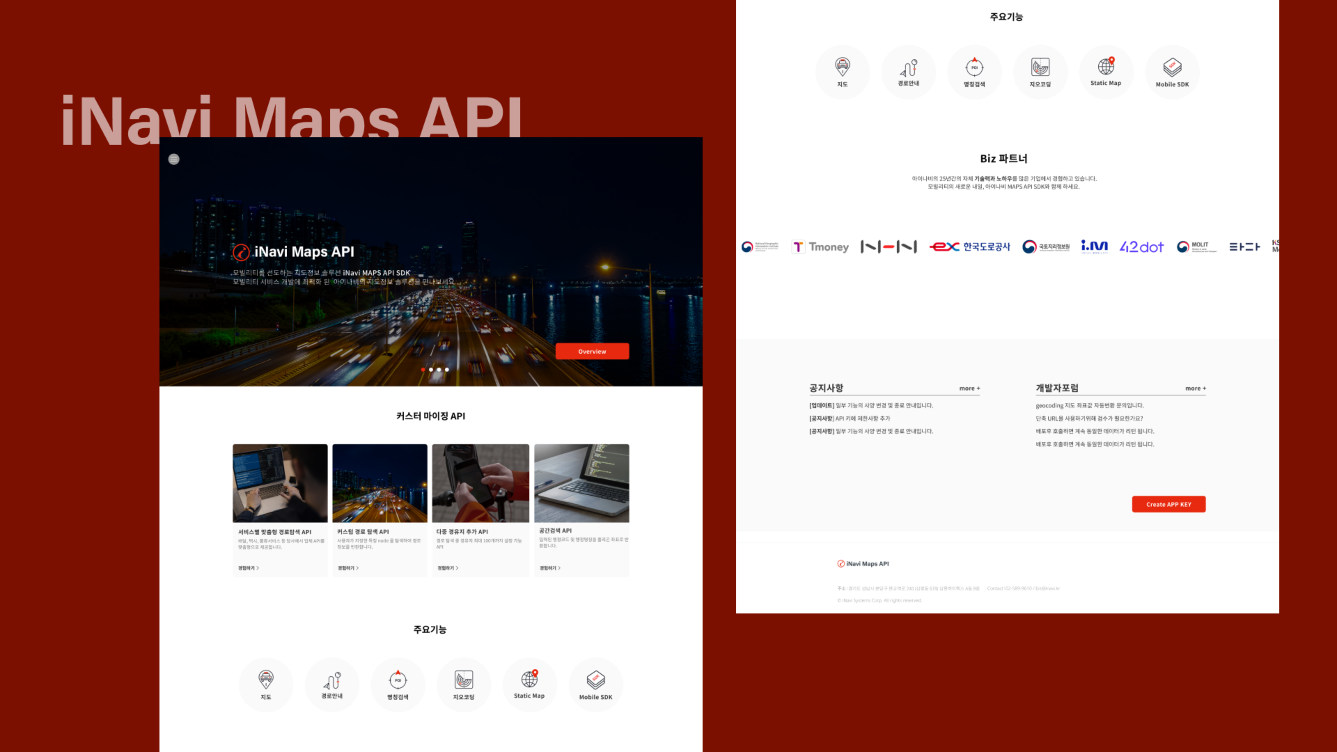The height and width of the screenshot is (752, 1337).
Task: Click the Overview button on the hero banner
Action: coord(592,351)
